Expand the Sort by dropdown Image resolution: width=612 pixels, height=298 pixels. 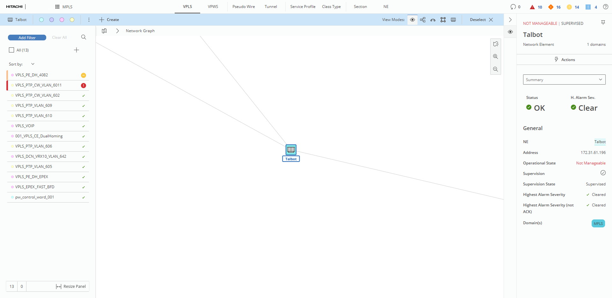(33, 64)
